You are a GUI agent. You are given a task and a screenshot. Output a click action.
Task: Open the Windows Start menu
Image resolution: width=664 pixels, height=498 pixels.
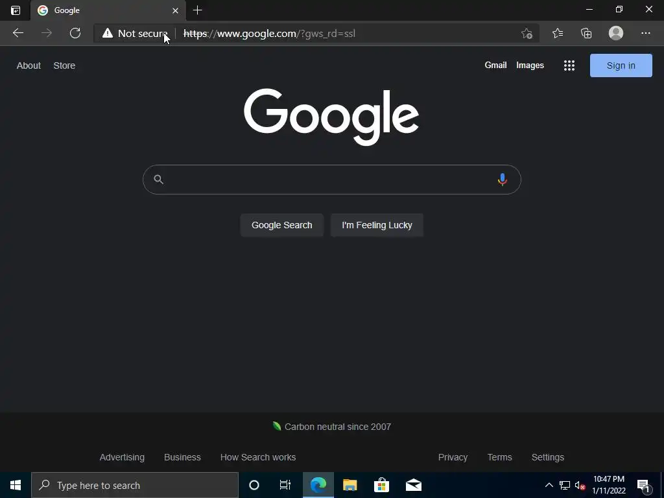pyautogui.click(x=16, y=485)
